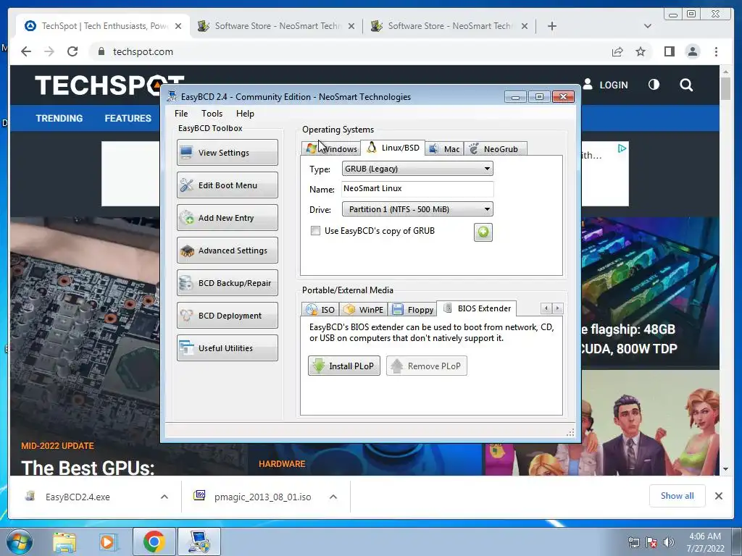This screenshot has width=742, height=556.
Task: Open the Windows Start menu
Action: pyautogui.click(x=20, y=542)
